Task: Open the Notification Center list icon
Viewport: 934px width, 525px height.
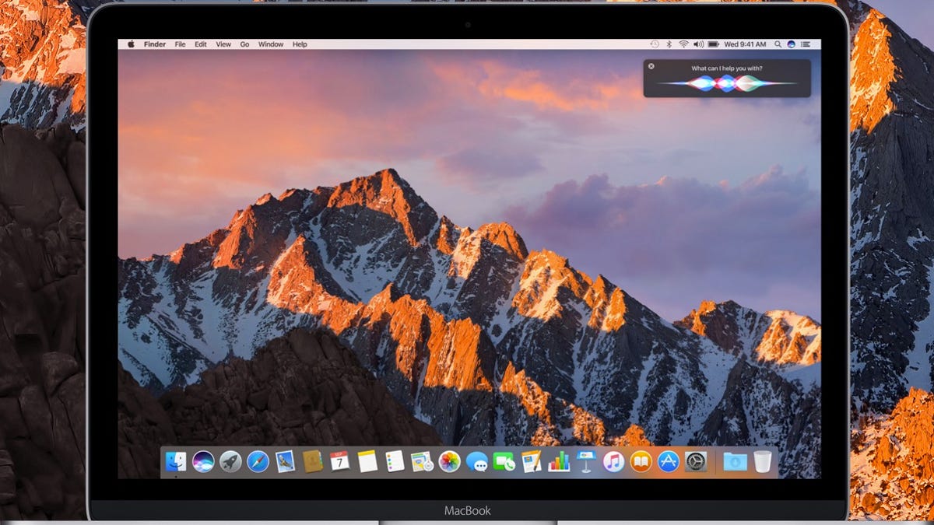Action: (806, 44)
